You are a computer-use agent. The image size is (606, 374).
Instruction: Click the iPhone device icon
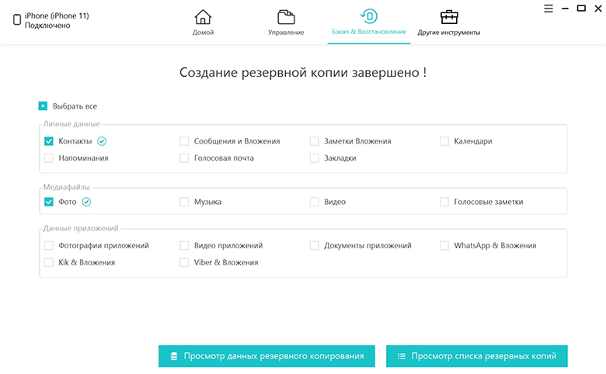(x=18, y=20)
